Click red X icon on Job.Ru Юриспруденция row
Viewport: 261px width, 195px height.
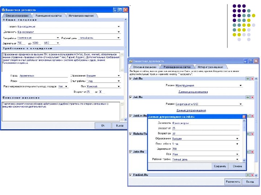252,79
